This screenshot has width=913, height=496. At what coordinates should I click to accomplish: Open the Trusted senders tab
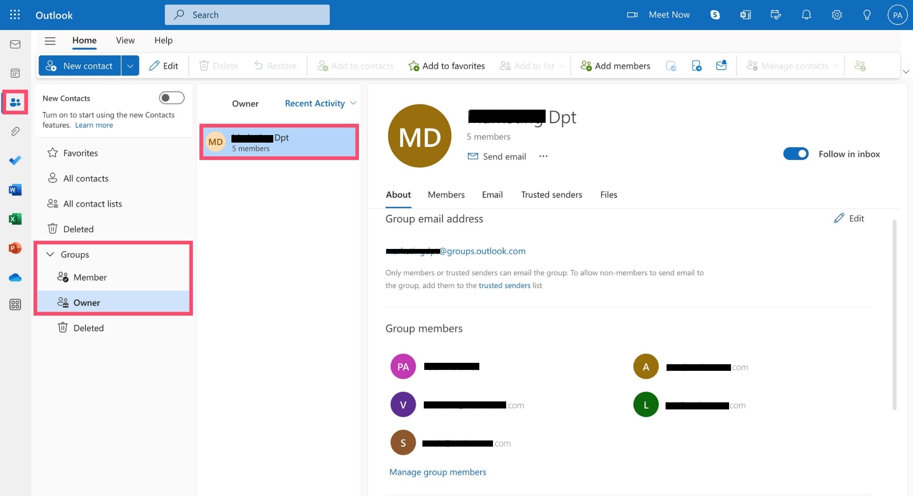click(551, 195)
